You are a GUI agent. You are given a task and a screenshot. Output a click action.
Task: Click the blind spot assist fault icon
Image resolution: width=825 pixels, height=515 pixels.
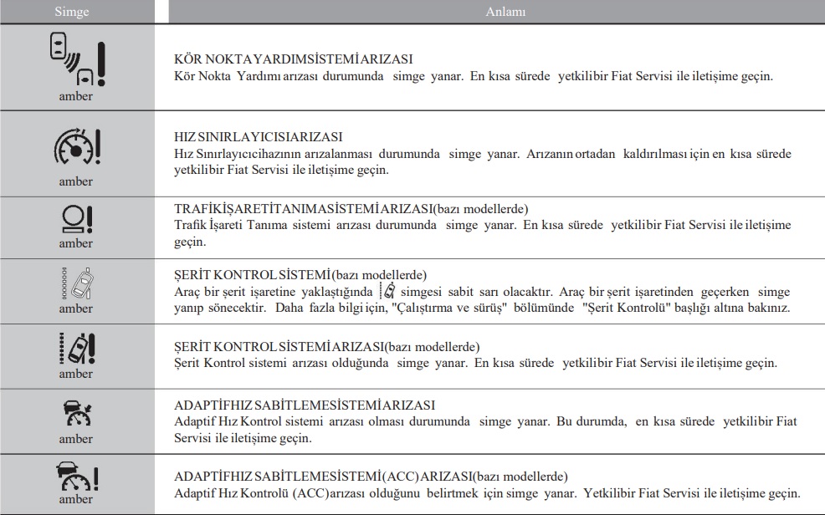[x=77, y=59]
